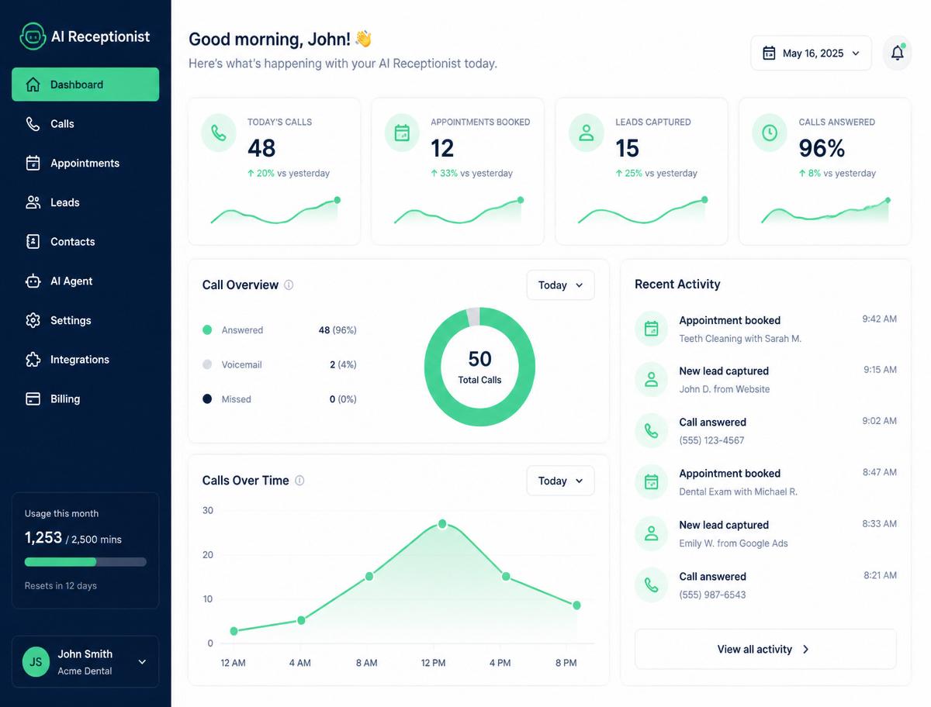Click the 12 PM peak chart point
The image size is (931, 707).
[442, 524]
